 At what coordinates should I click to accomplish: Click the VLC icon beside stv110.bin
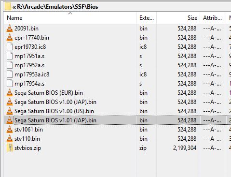click(10, 139)
